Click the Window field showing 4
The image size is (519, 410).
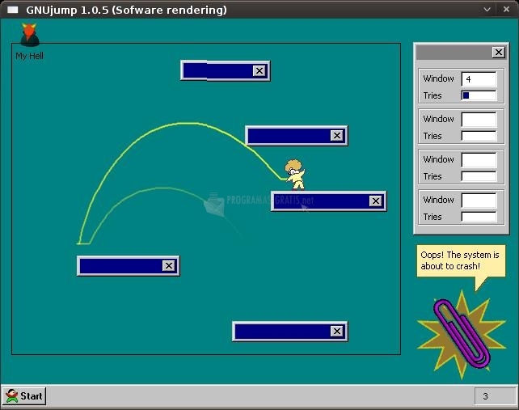[479, 79]
